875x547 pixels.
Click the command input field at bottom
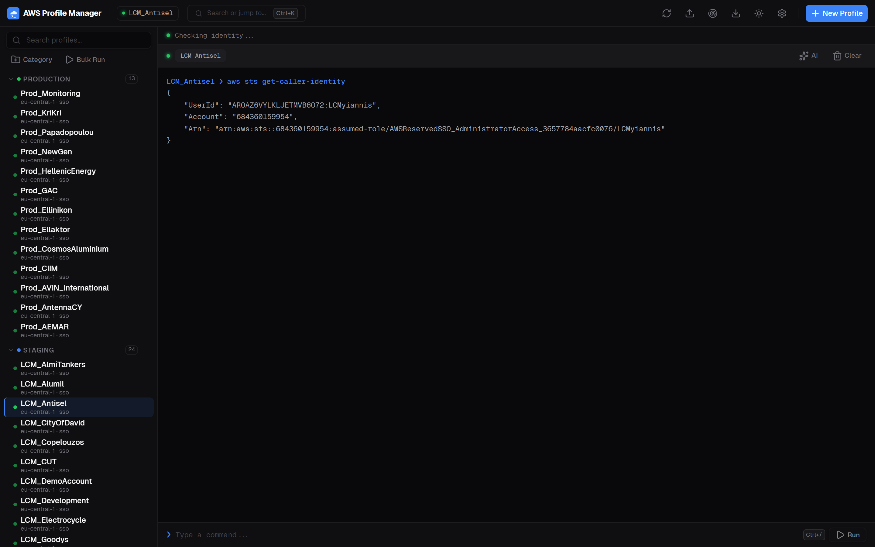325,534
